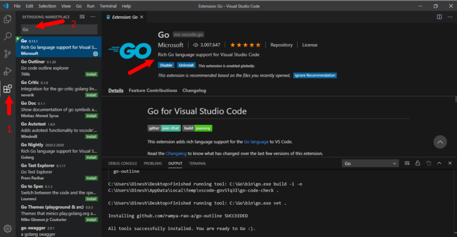Install the Go to Spec extension
The image size is (457, 237).
pos(91,199)
